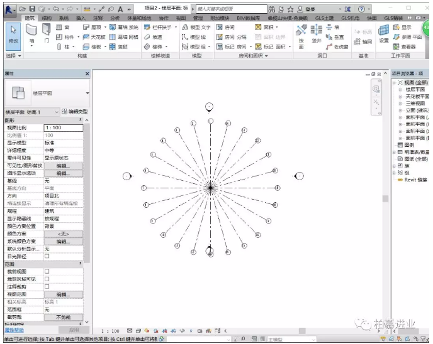433x344 pixels.
Task: Check the 注释裁剪 checkbox
Action: click(47, 286)
